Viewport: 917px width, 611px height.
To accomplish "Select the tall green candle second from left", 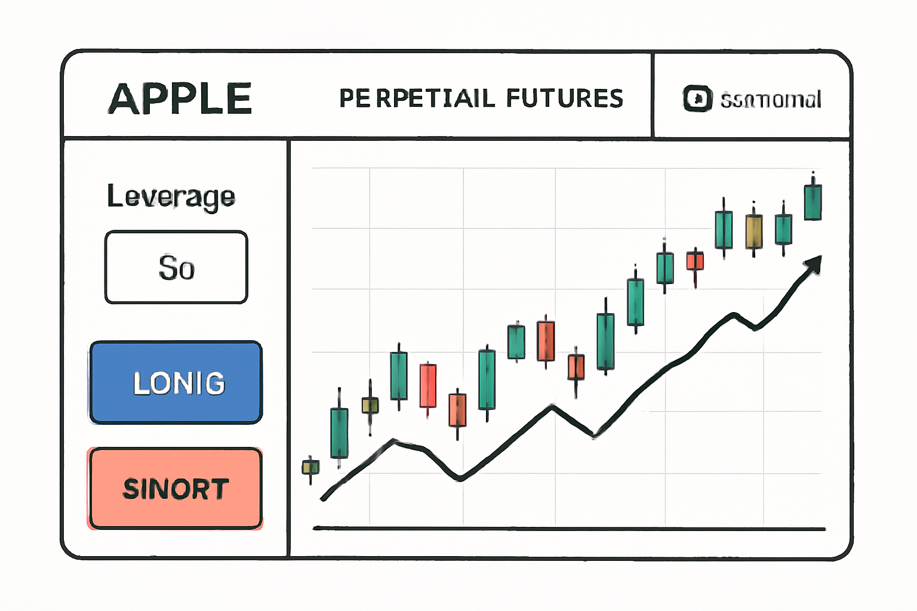I will click(339, 433).
